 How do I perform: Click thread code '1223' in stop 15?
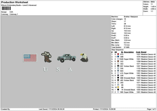coord(138,87)
